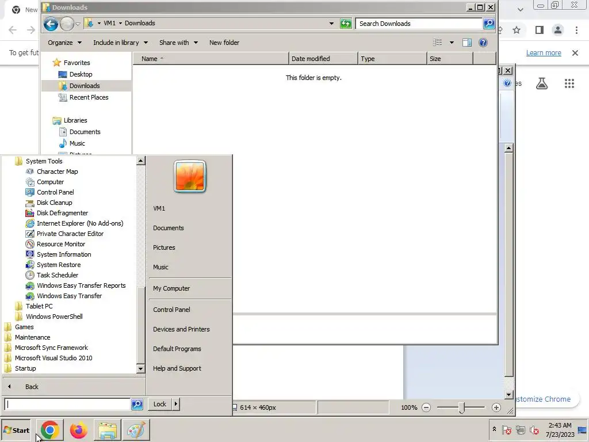This screenshot has height=442, width=589.
Task: Expand the shutdown options arrow next to Lock
Action: [176, 404]
